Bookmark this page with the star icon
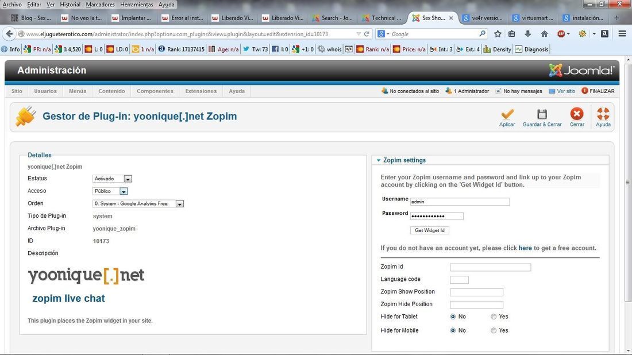This screenshot has height=355, width=632. coord(498,34)
